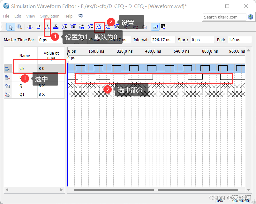The image size is (256, 204).
Task: Open the Simulation menu
Action: coord(50,16)
